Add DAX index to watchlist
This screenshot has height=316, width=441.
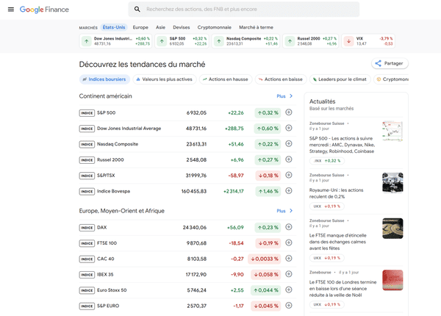(x=288, y=227)
